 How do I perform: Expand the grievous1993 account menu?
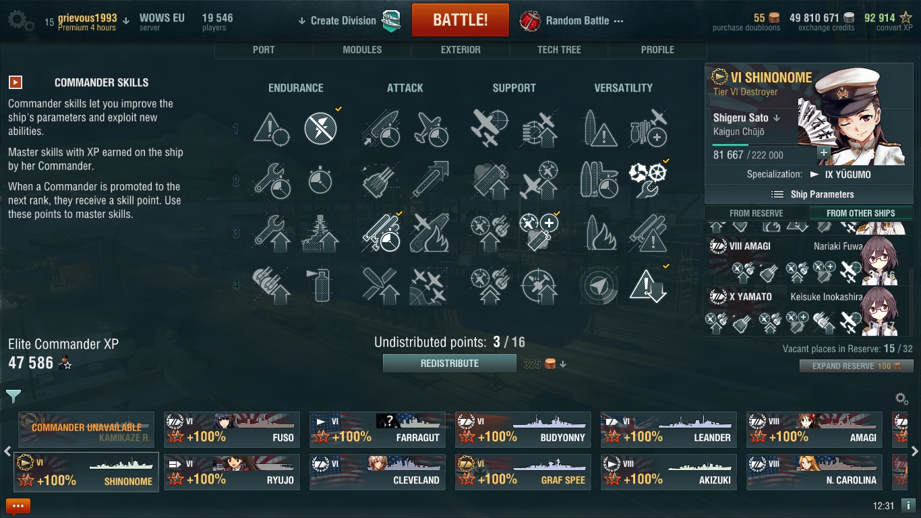pyautogui.click(x=87, y=22)
